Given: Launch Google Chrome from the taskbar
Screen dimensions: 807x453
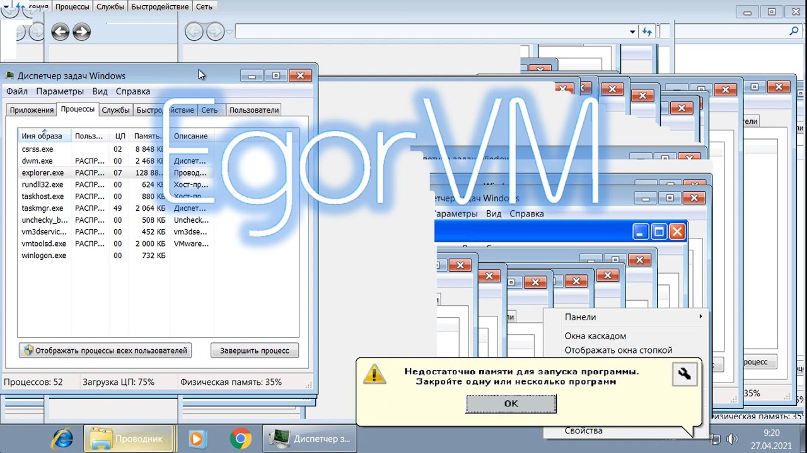Looking at the screenshot, I should pyautogui.click(x=240, y=438).
